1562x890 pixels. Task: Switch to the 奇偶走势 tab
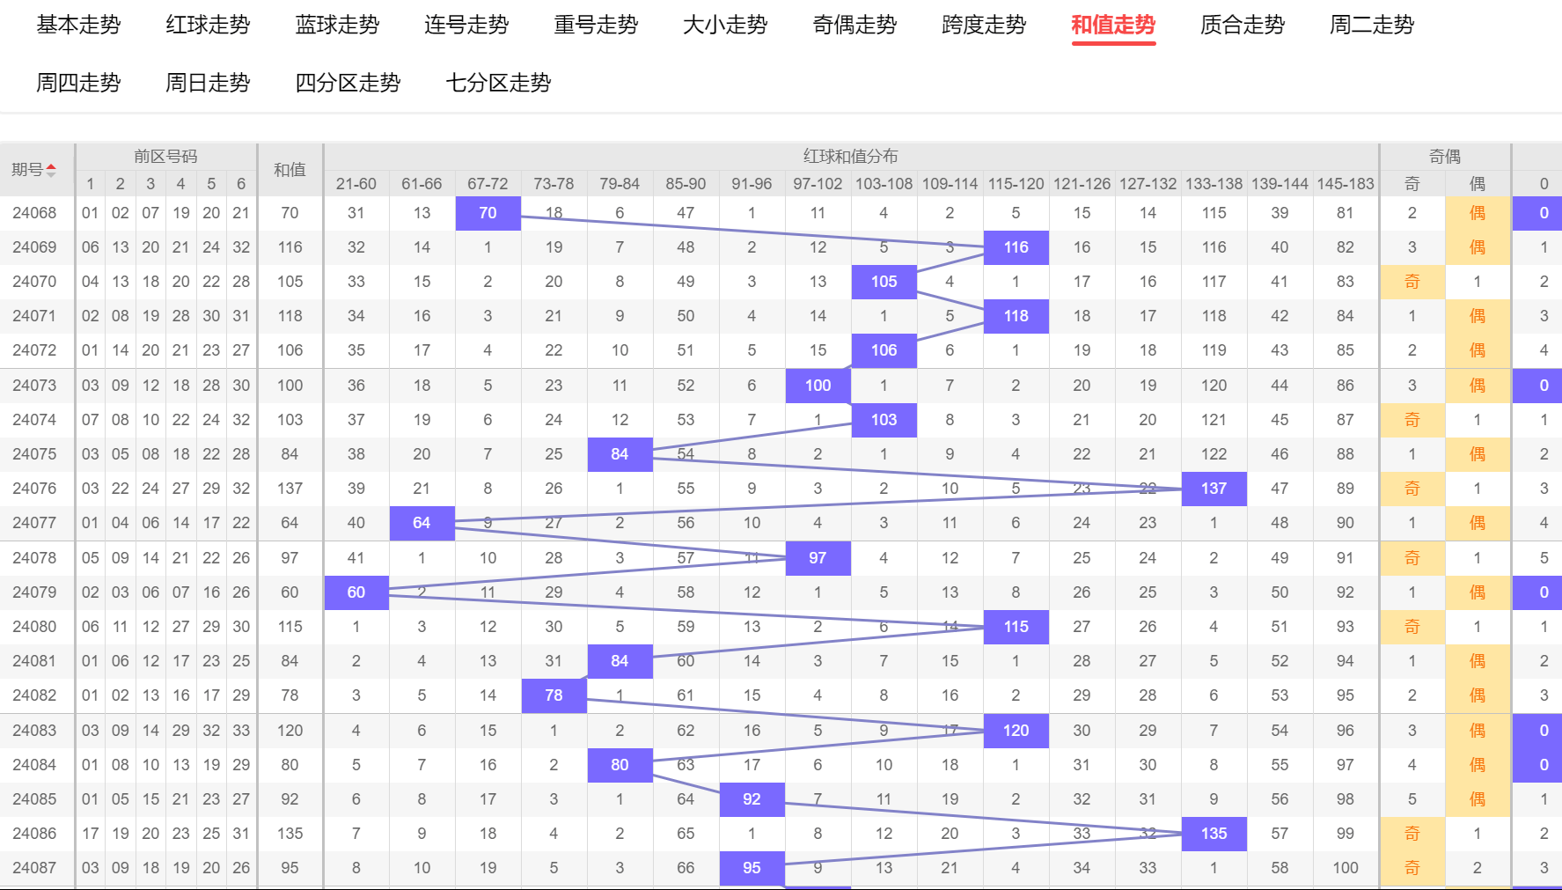(854, 25)
